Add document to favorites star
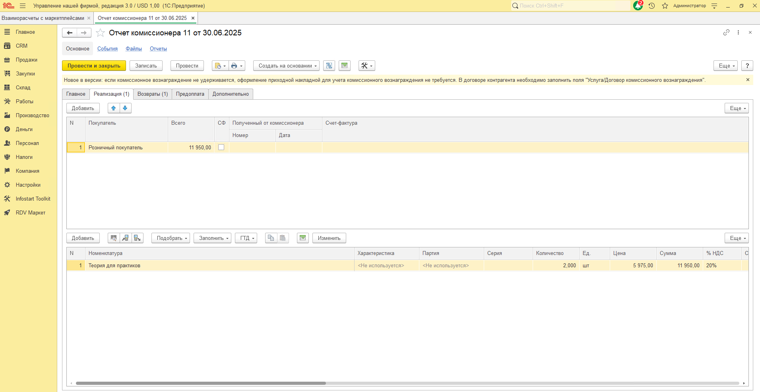This screenshot has width=760, height=392. pos(101,33)
